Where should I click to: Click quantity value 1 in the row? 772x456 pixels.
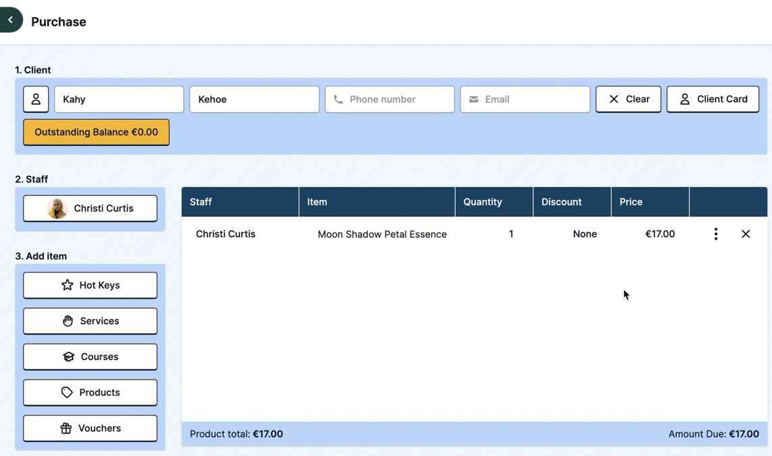(511, 234)
